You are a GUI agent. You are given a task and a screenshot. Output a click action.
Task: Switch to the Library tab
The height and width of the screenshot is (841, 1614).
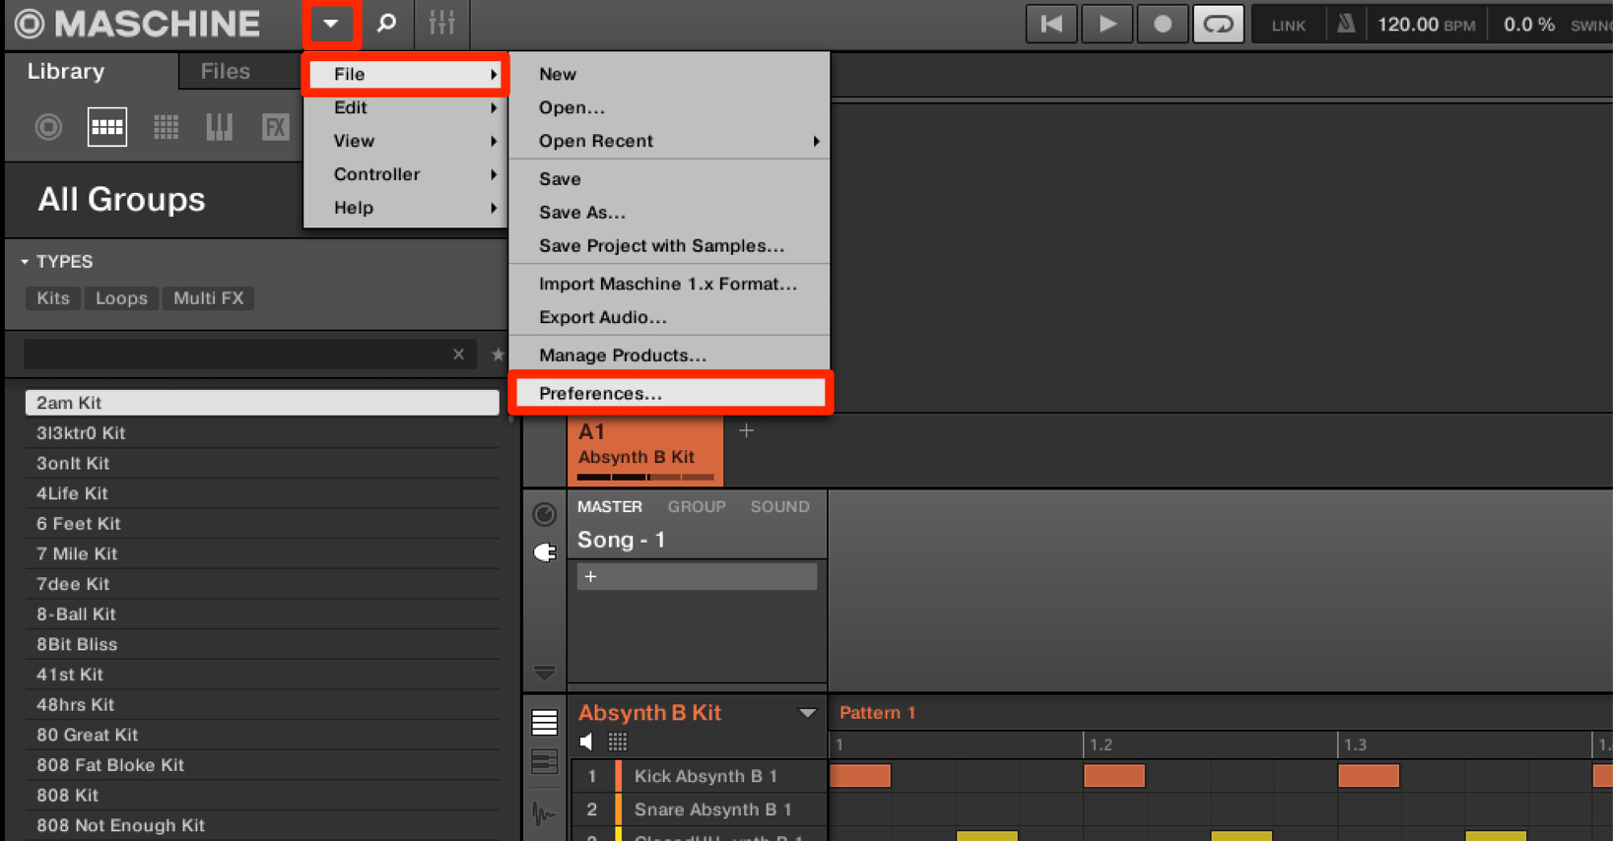[66, 72]
